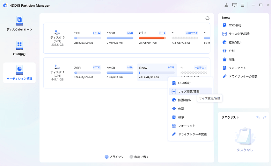This screenshot has width=271, height=166.
Task: Click the 421.9 GB/422 GB size text
Action: tap(149, 77)
